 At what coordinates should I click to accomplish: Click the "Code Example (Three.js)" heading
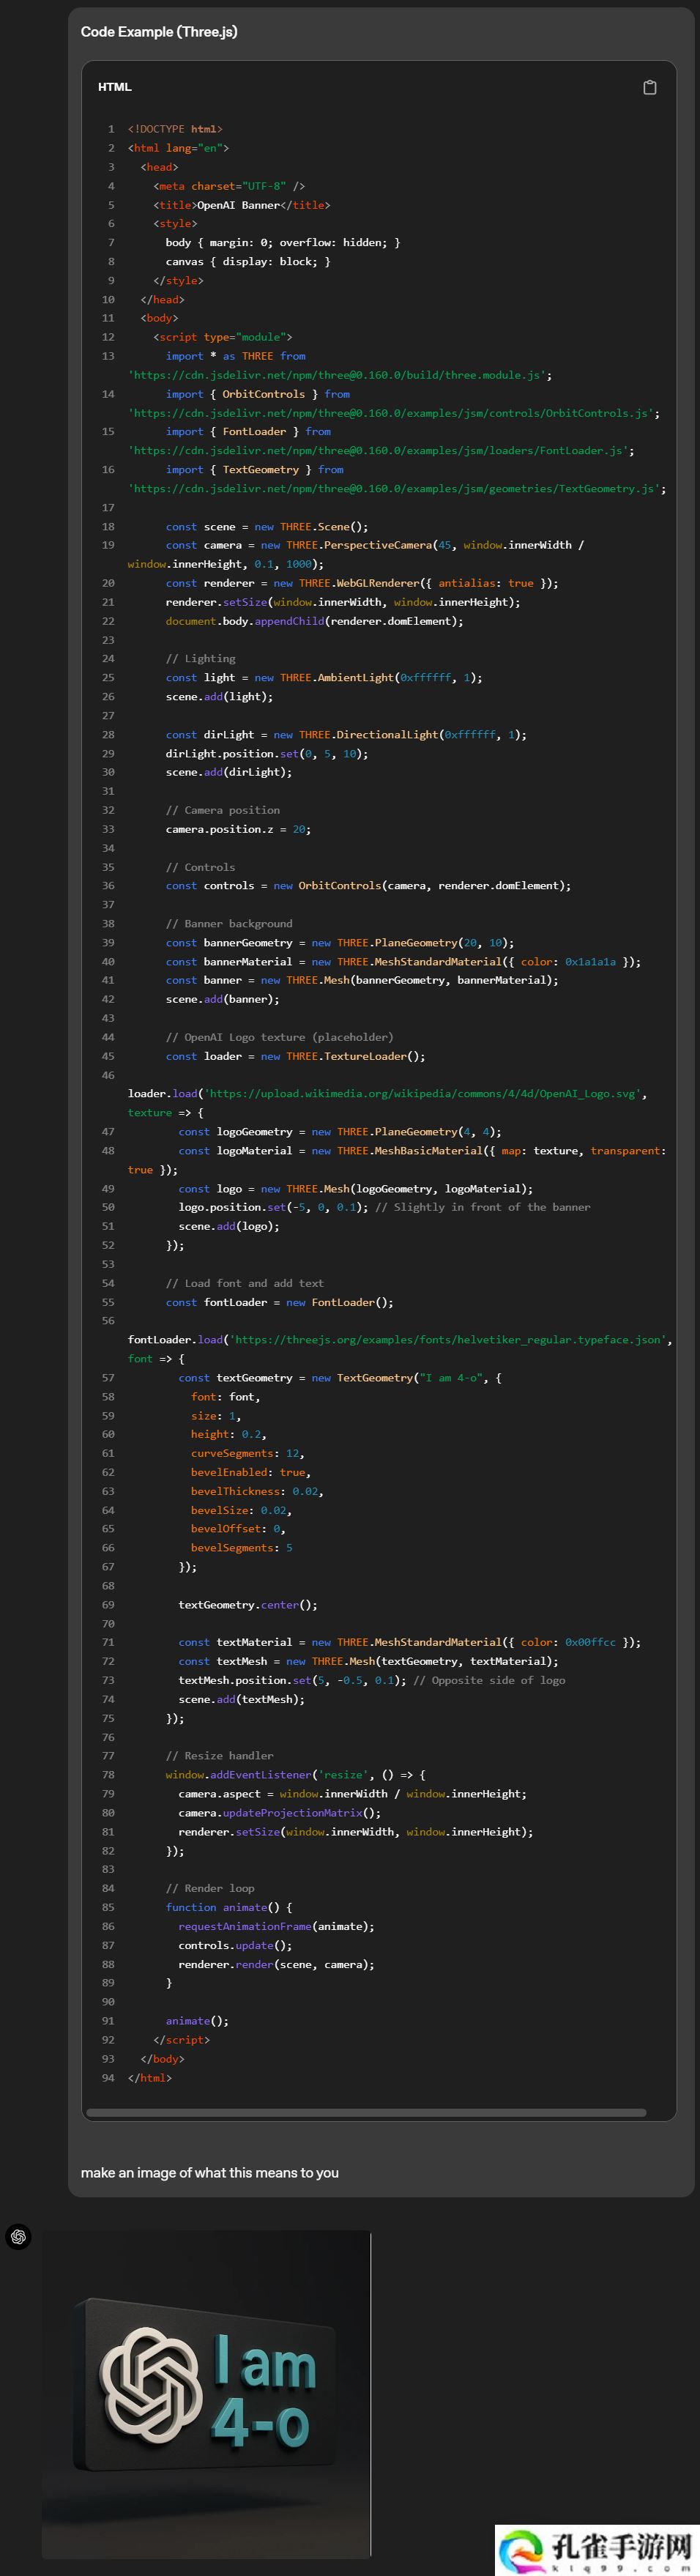159,32
